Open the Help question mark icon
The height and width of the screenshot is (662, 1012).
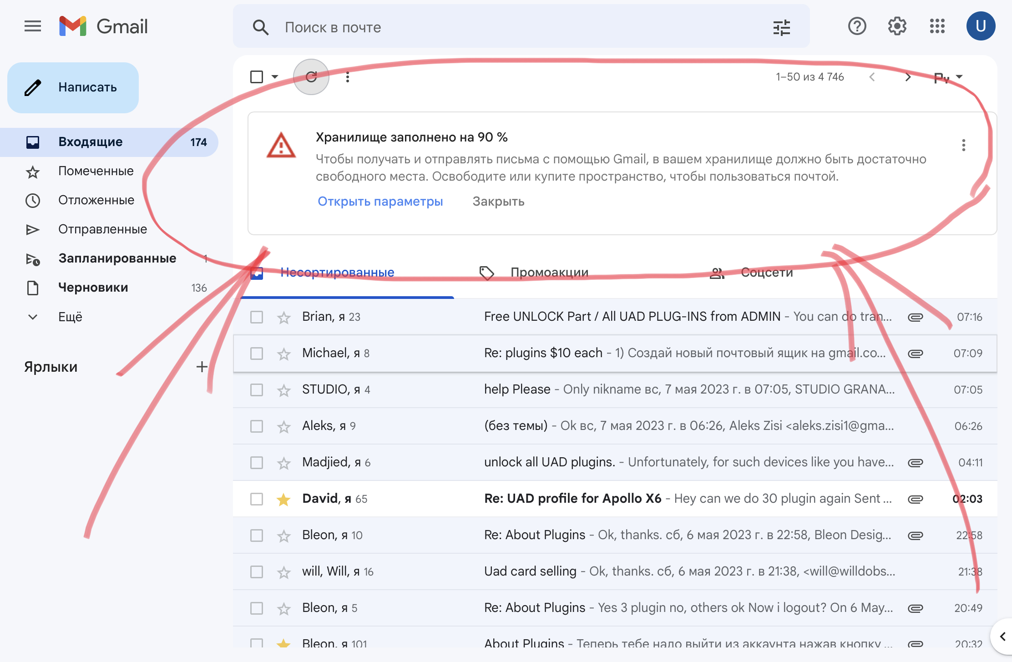pos(857,26)
